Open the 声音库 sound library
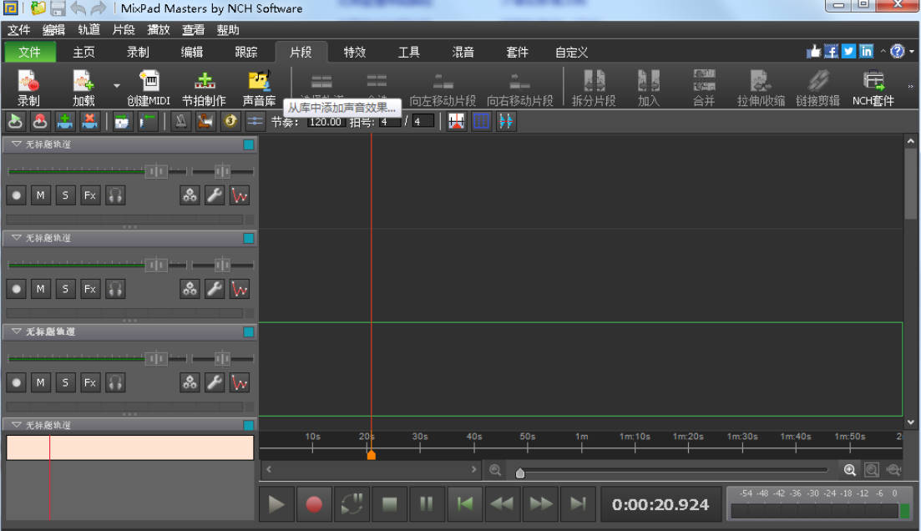 pos(259,88)
